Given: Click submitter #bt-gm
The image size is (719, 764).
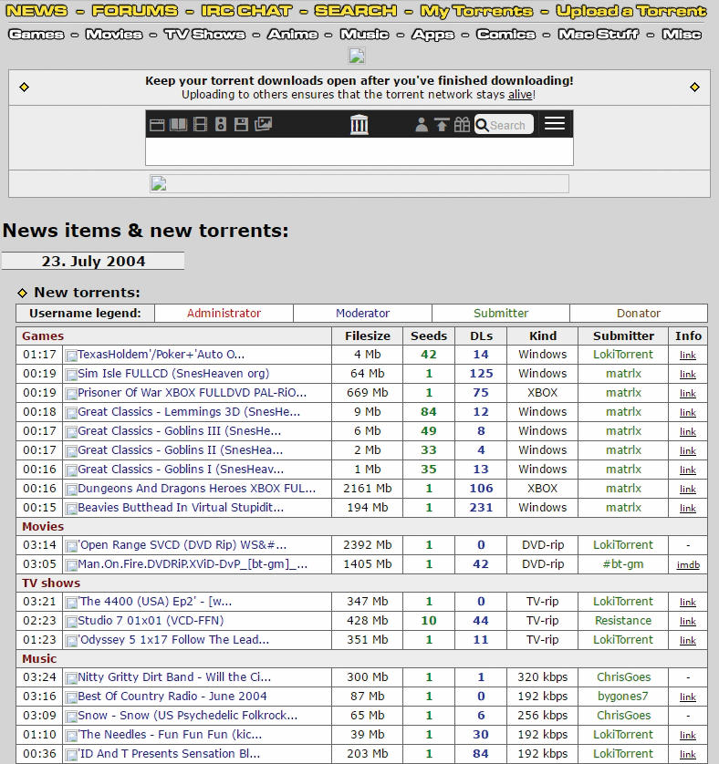Looking at the screenshot, I should point(623,564).
